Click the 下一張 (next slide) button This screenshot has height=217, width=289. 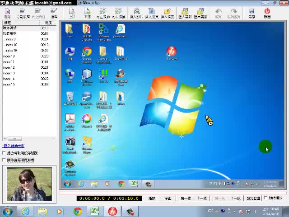point(202,198)
